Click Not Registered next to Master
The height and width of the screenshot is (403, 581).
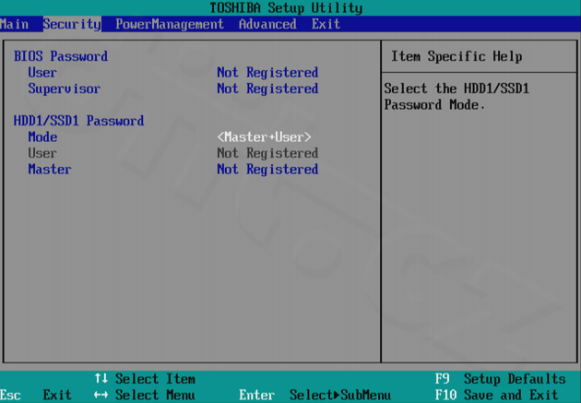click(x=267, y=170)
